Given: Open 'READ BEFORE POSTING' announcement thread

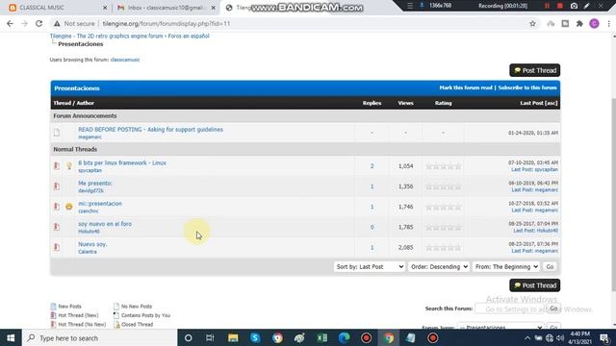Looking at the screenshot, I should [150, 129].
